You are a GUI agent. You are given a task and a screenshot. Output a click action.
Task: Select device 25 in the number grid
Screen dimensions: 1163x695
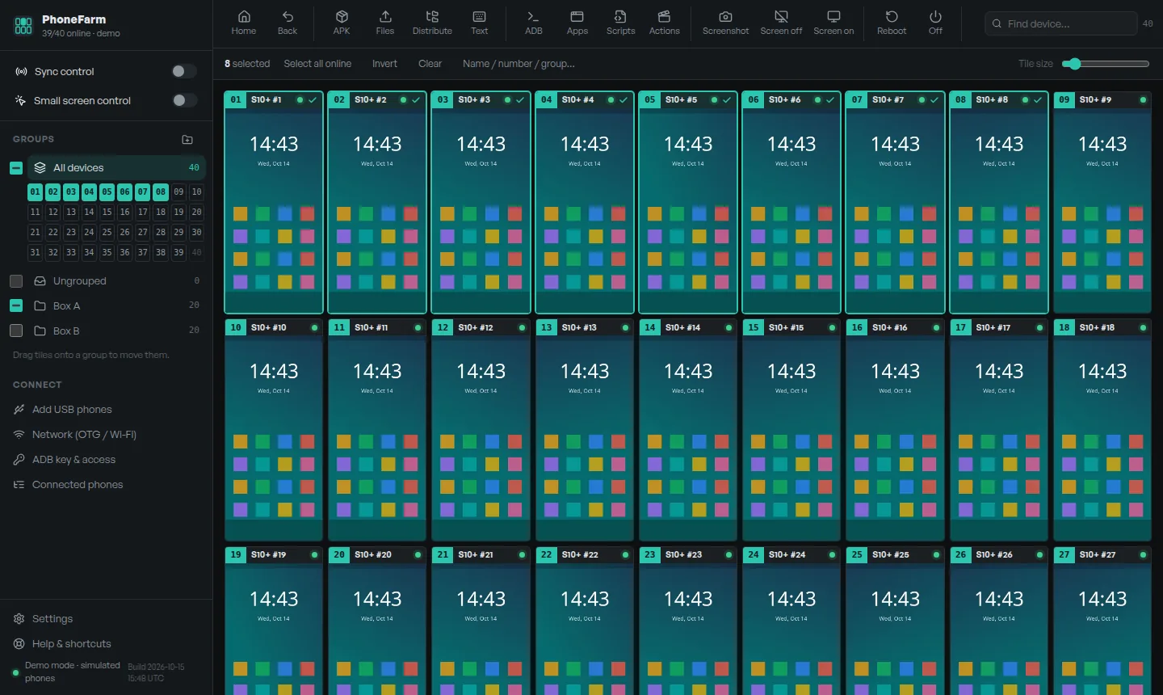(107, 232)
